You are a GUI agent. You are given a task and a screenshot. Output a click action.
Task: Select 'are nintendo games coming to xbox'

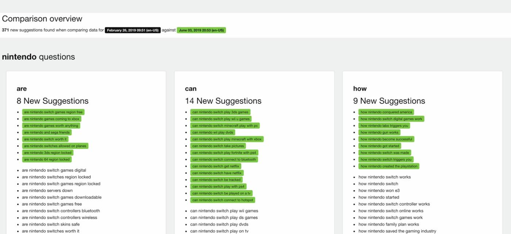[51, 119]
